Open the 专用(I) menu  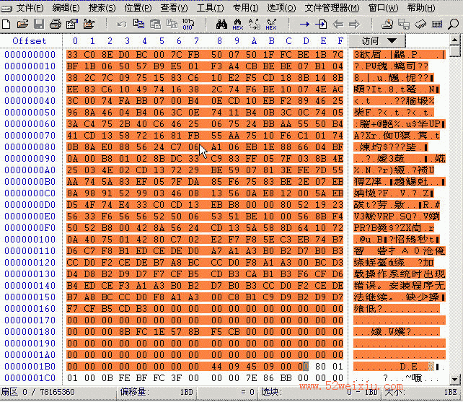pos(245,8)
